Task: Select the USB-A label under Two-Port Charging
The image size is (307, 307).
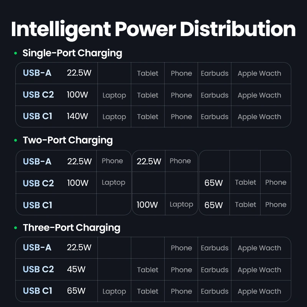Action: click(37, 161)
